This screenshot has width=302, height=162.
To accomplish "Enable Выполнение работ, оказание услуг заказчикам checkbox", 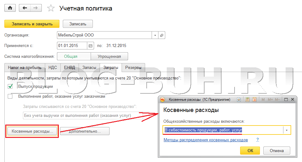I will [x=10, y=96].
